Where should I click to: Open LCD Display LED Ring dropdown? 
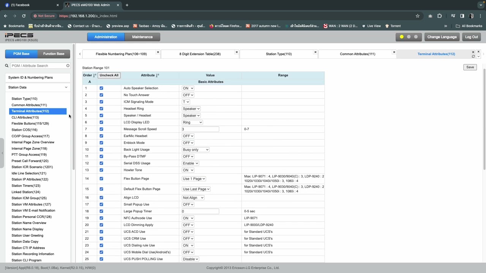click(x=192, y=122)
